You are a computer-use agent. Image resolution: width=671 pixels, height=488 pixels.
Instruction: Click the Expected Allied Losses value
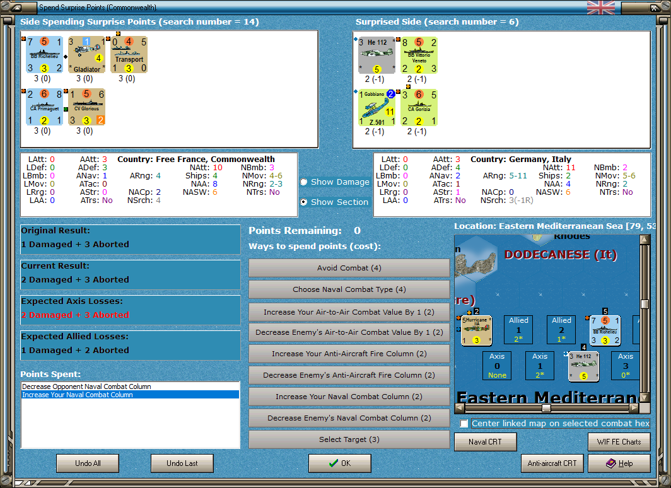pyautogui.click(x=75, y=351)
